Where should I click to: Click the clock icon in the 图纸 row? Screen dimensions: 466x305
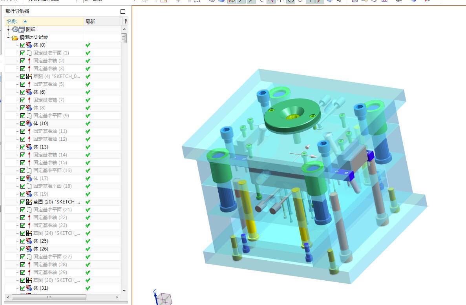coord(15,29)
